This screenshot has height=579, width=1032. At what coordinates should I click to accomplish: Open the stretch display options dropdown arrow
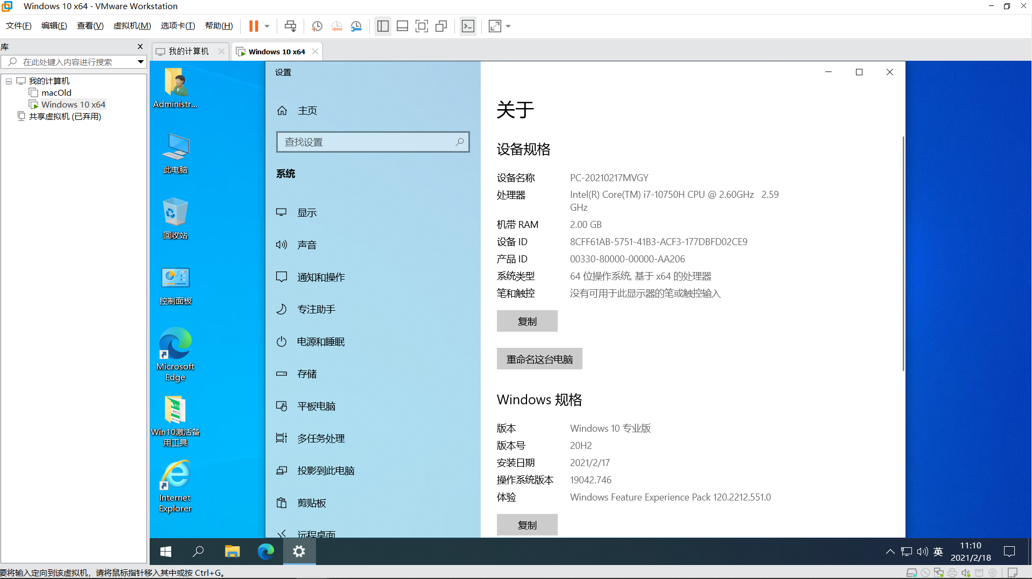[x=508, y=26]
